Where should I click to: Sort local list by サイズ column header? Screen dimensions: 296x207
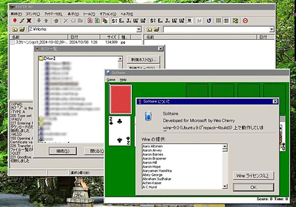pos(109,37)
